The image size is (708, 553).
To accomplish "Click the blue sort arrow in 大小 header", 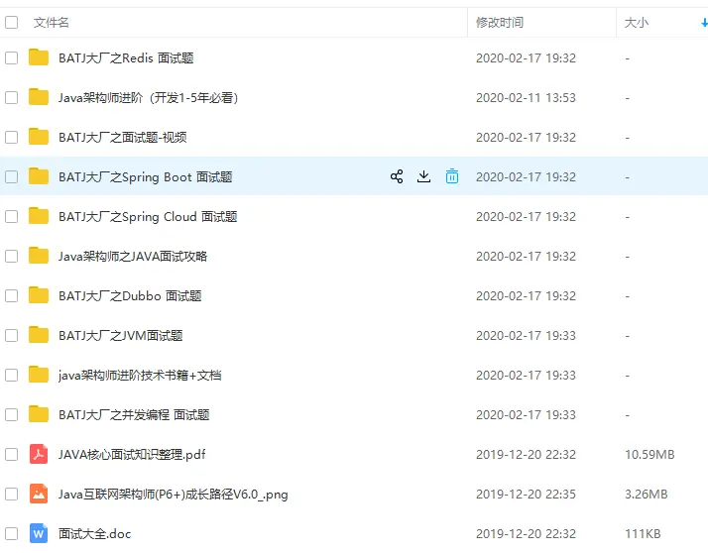I will pos(703,22).
